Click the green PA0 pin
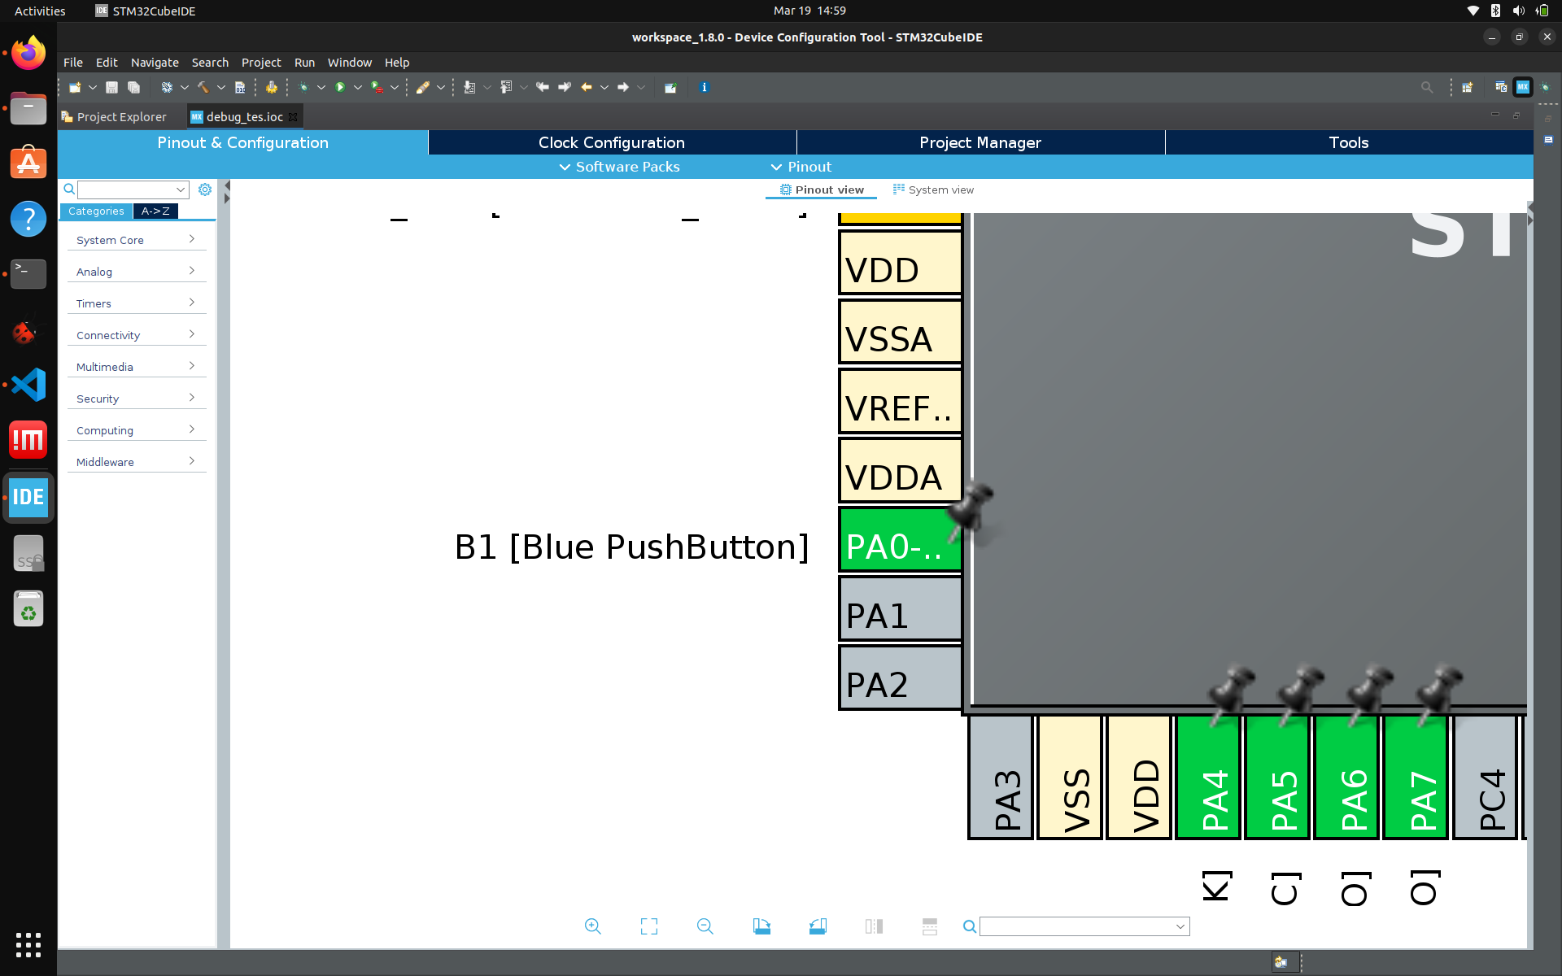This screenshot has height=976, width=1562. (901, 540)
